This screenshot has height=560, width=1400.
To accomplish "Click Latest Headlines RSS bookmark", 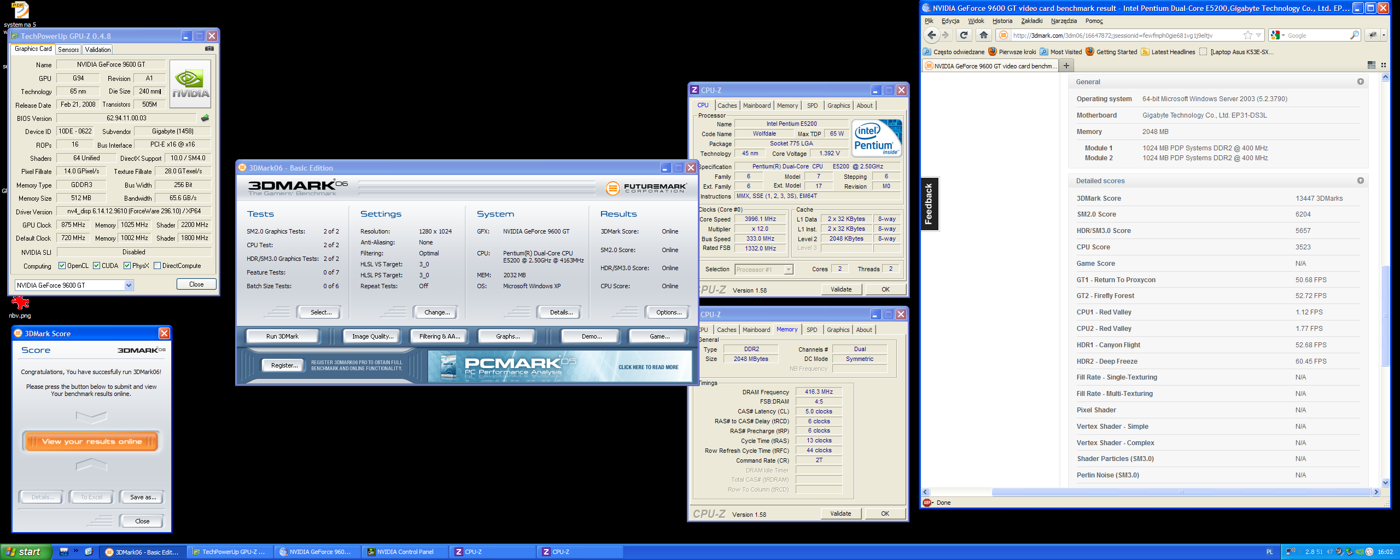I will [1168, 52].
